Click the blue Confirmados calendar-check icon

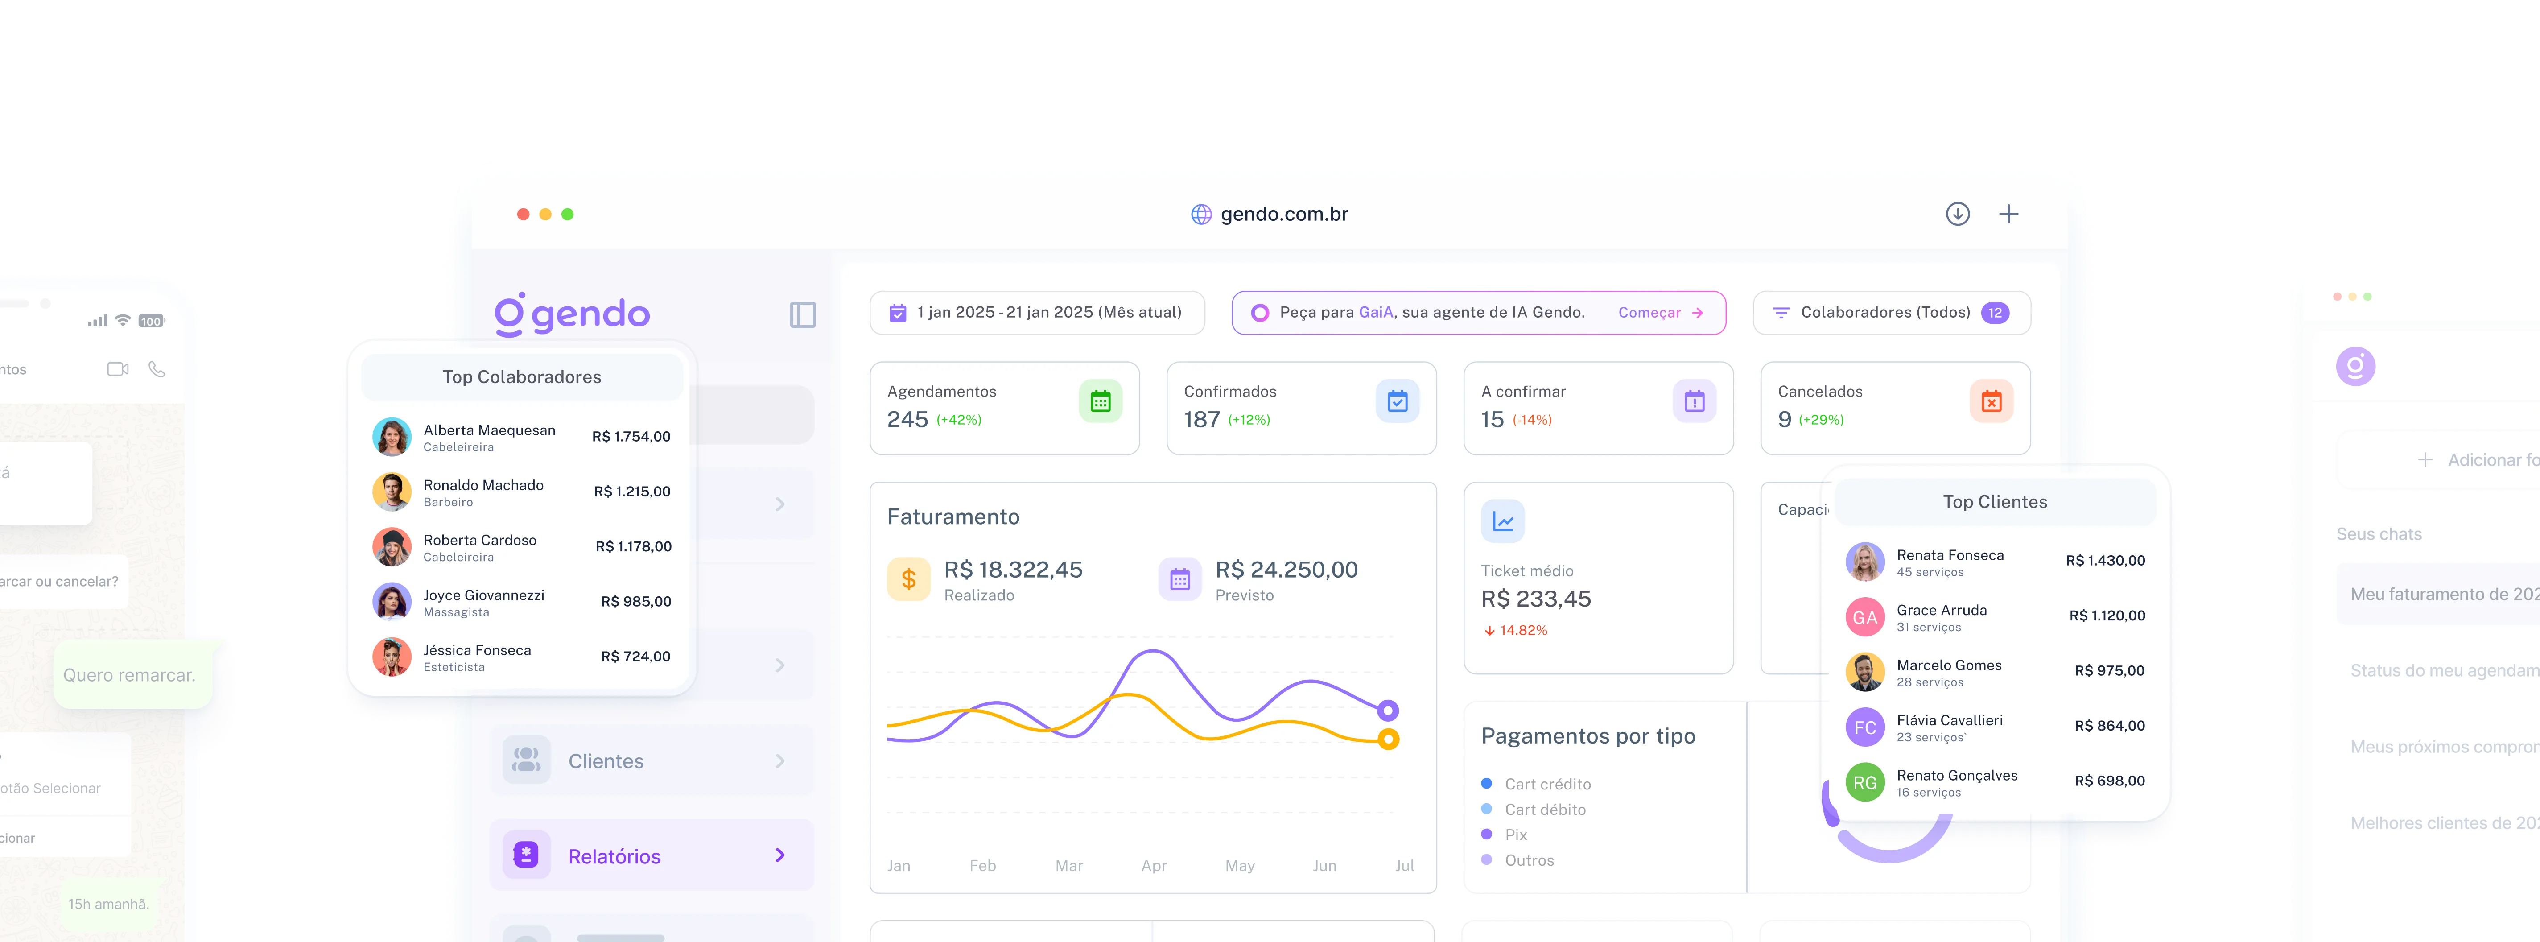click(1397, 401)
